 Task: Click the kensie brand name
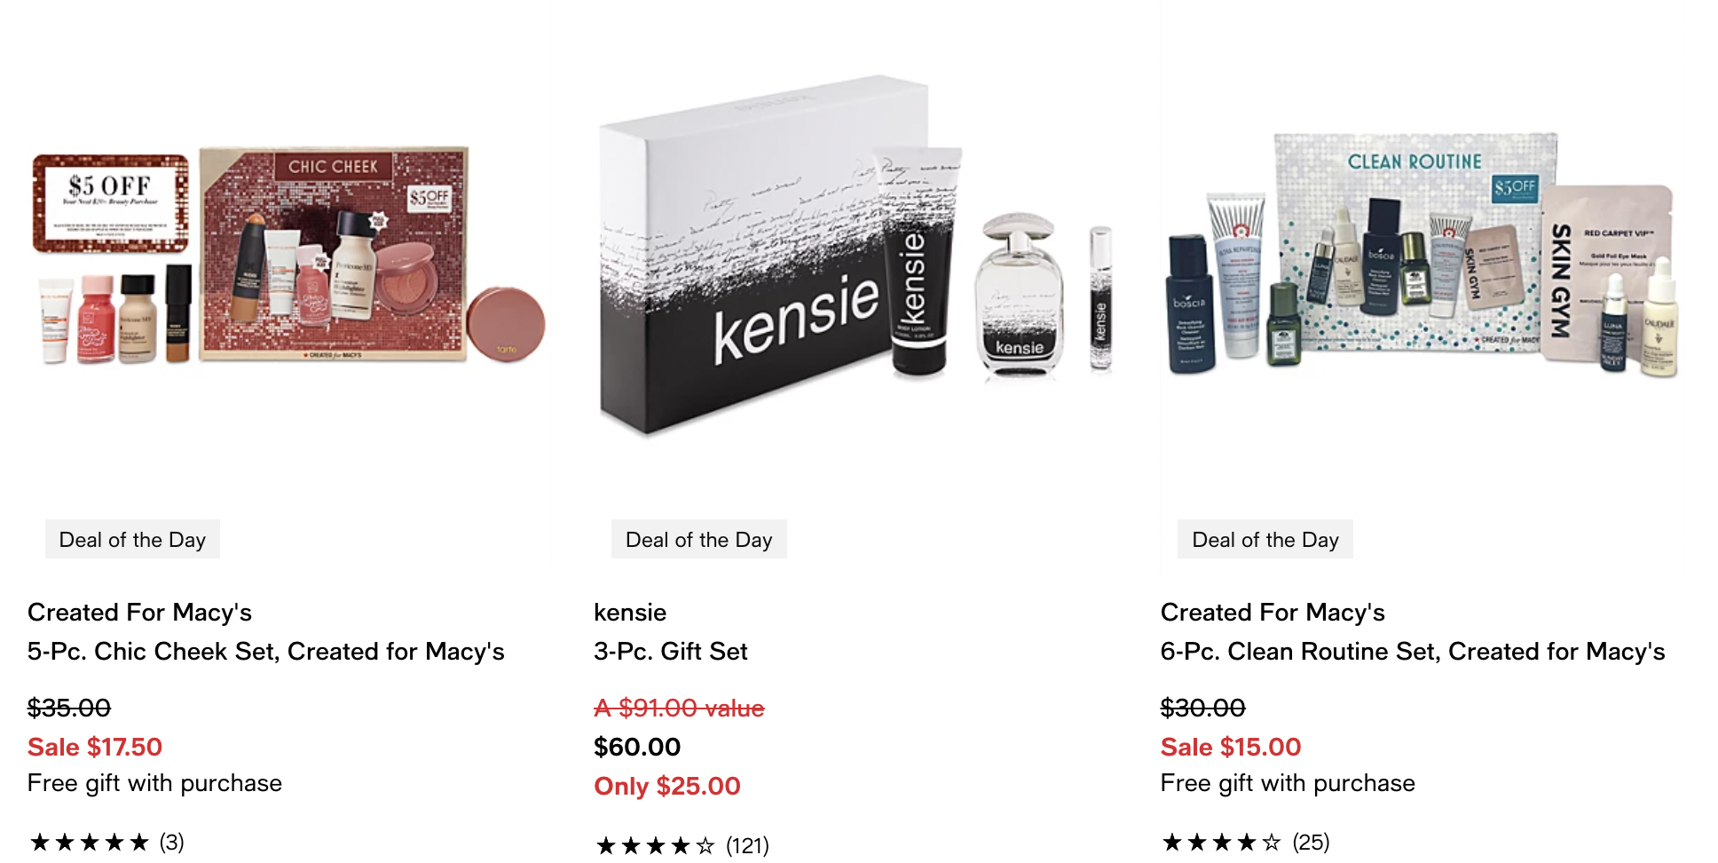(630, 612)
